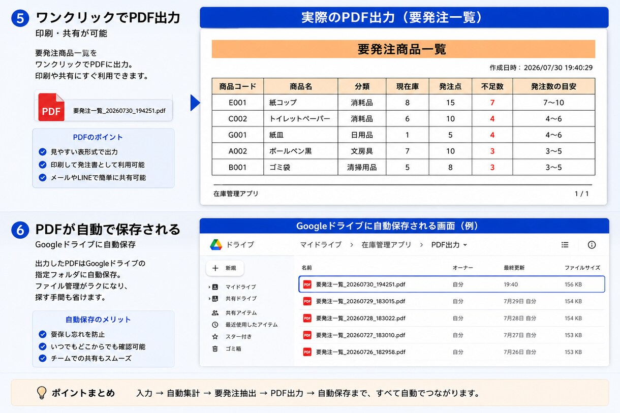Image resolution: width=620 pixels, height=413 pixels.
Task: Click the red shortage number 7
Action: click(x=492, y=103)
